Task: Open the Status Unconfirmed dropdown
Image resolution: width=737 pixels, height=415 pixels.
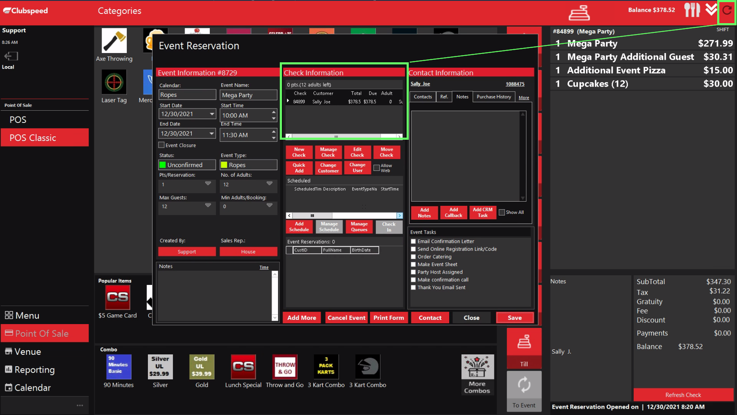Action: (187, 165)
